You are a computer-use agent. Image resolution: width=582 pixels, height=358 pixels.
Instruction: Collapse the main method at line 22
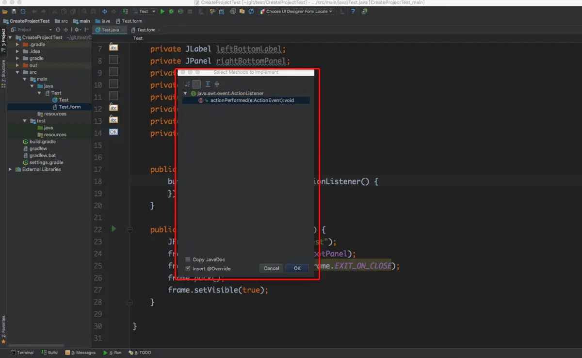pyautogui.click(x=129, y=229)
